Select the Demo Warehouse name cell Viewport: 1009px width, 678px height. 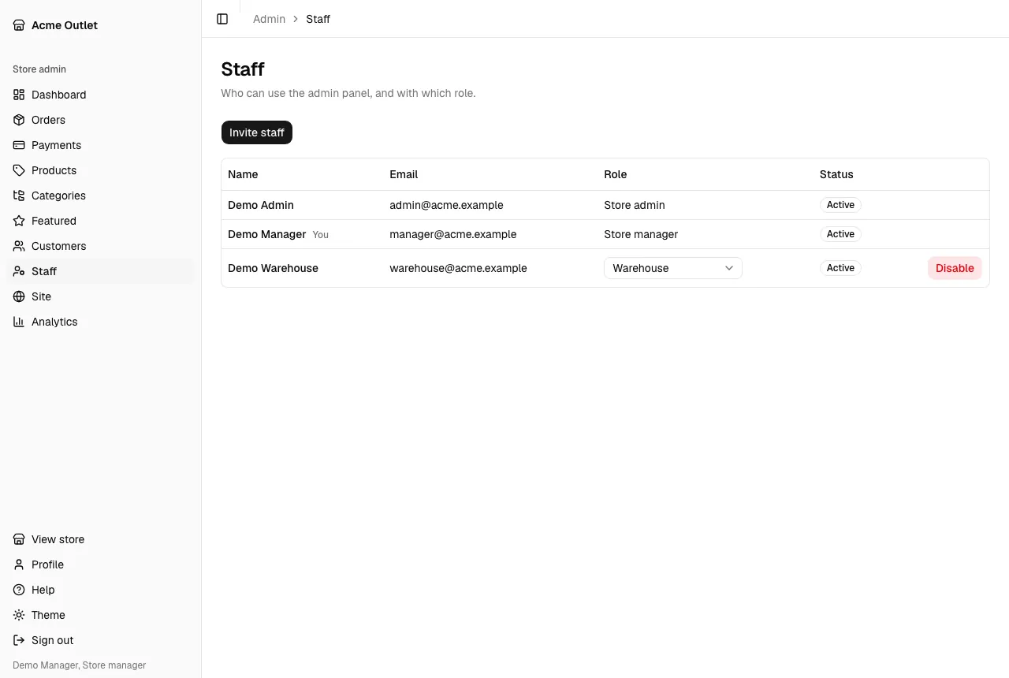click(x=273, y=268)
